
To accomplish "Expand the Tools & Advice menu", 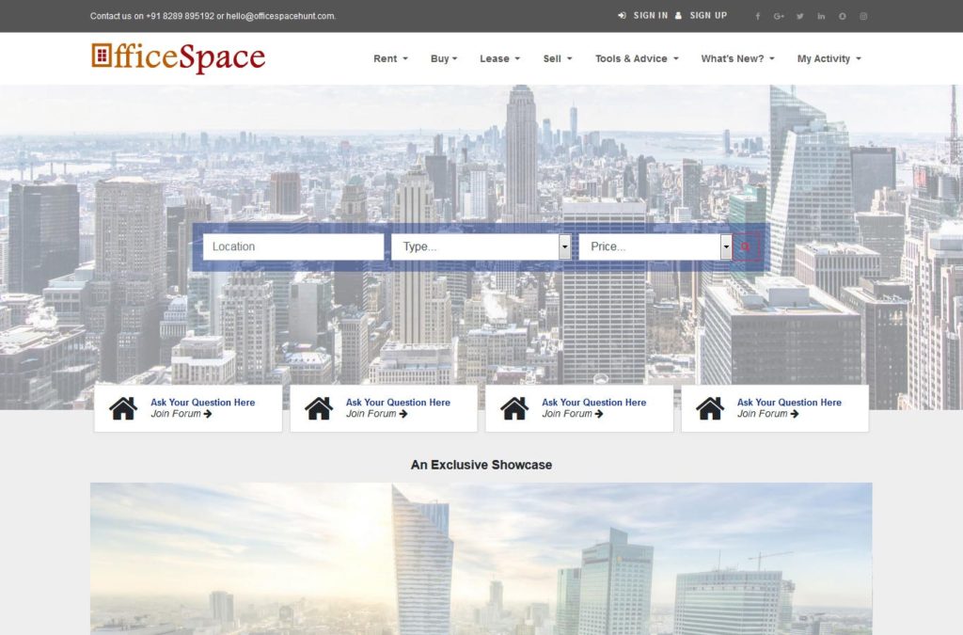I will (x=636, y=58).
